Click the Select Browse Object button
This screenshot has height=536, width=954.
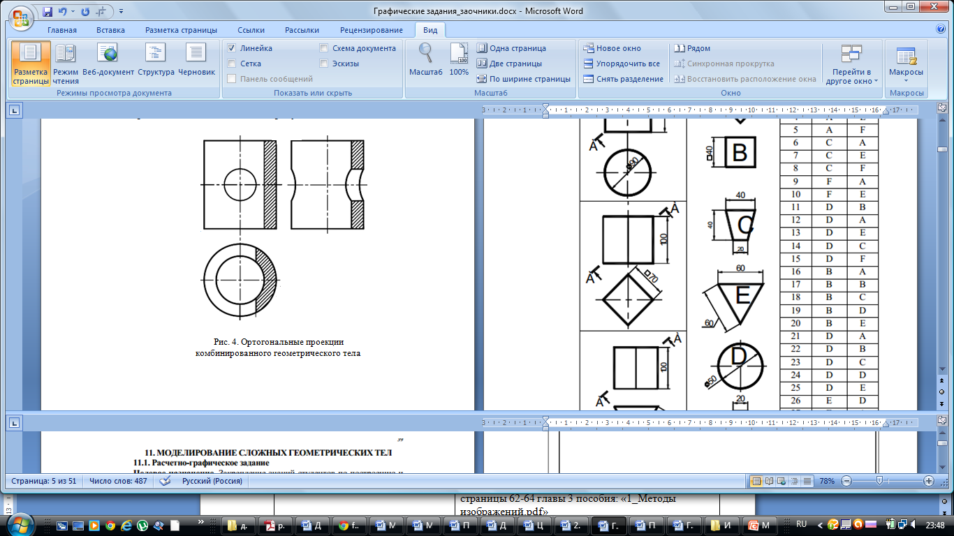(941, 393)
